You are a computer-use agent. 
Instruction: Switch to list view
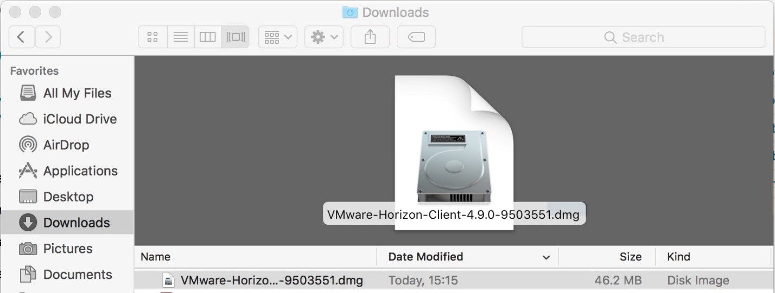(x=180, y=37)
